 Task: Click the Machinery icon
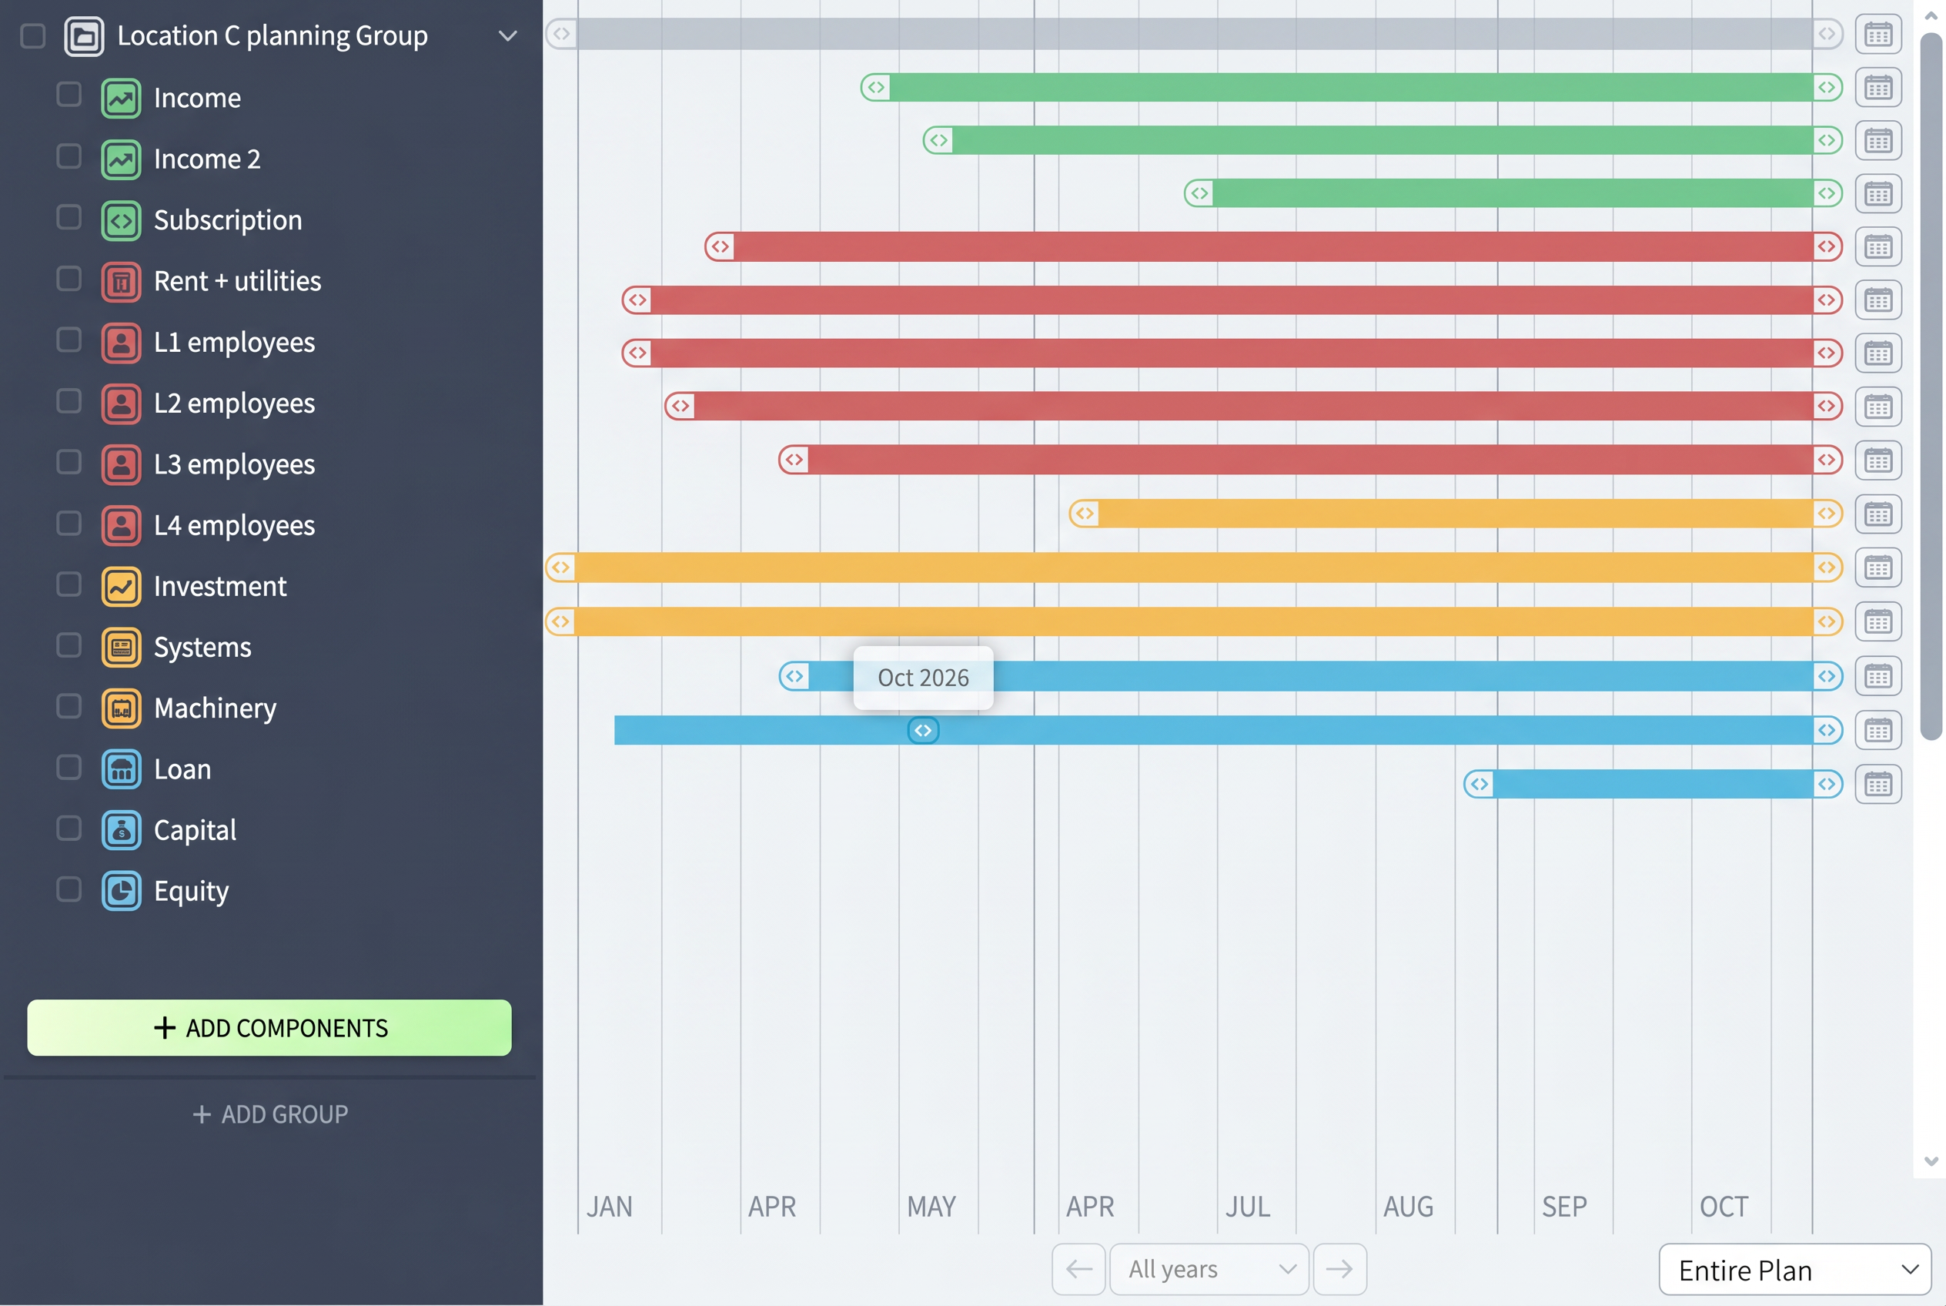click(x=122, y=708)
